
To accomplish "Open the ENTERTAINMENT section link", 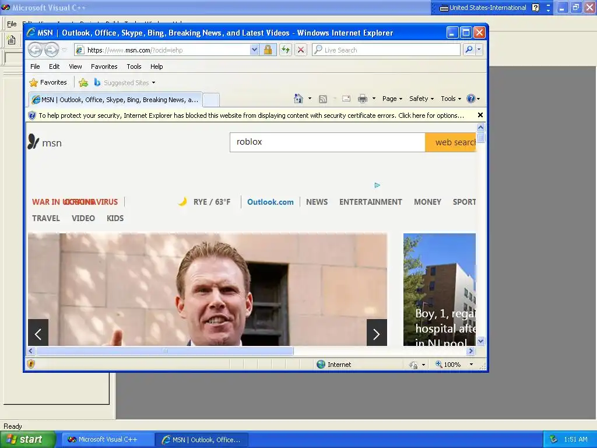I will (x=370, y=202).
